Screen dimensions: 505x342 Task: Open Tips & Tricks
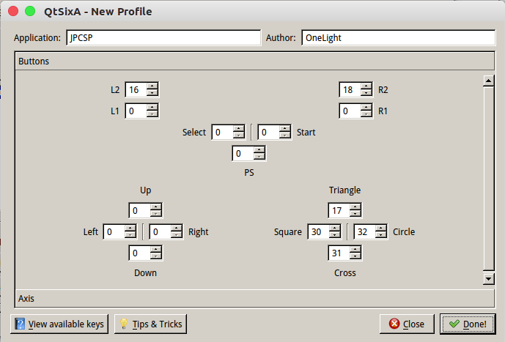tap(151, 324)
